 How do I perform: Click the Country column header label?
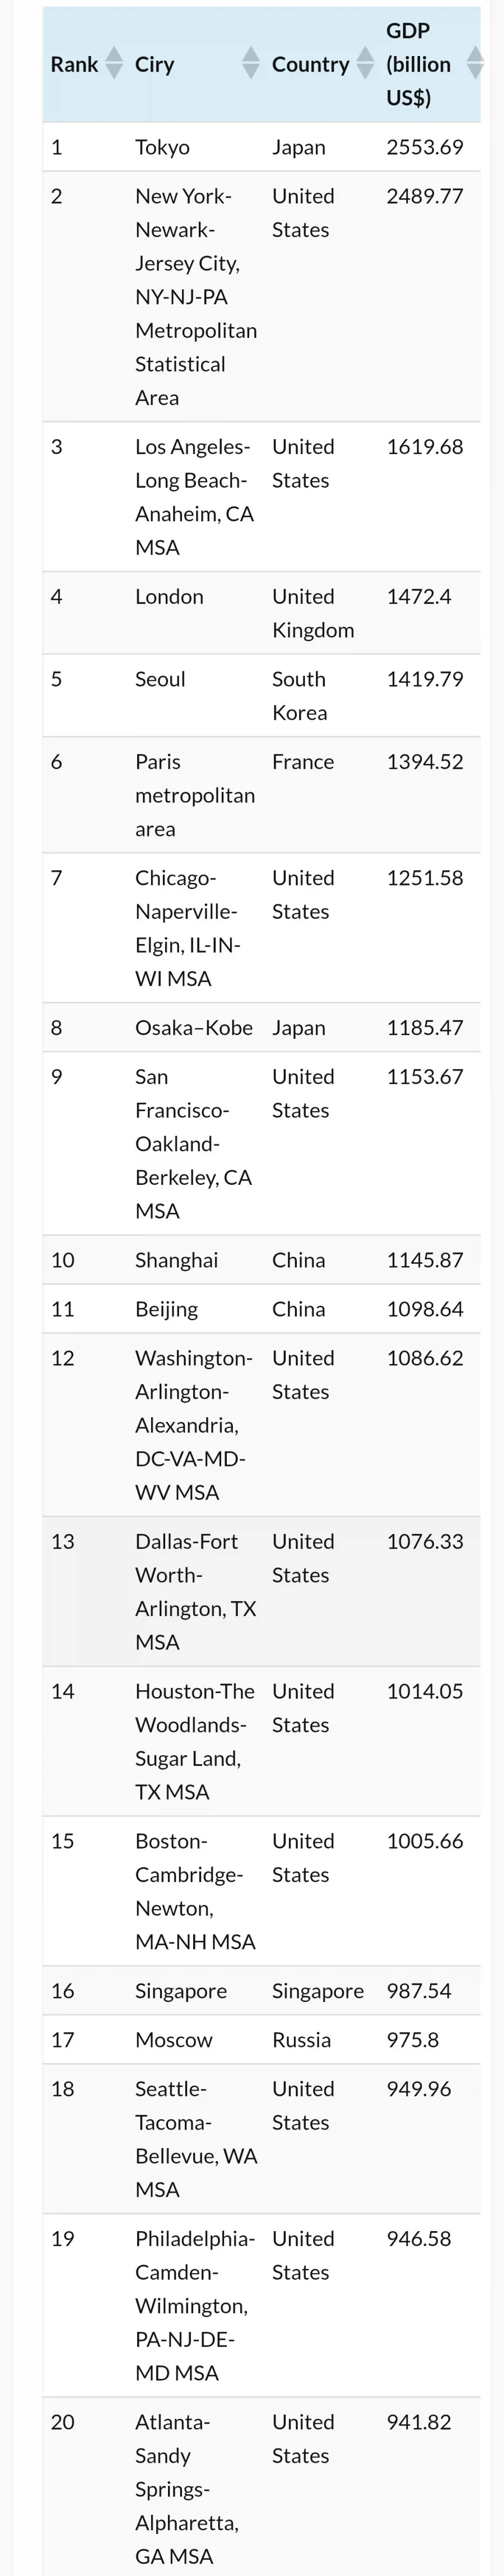(x=310, y=64)
